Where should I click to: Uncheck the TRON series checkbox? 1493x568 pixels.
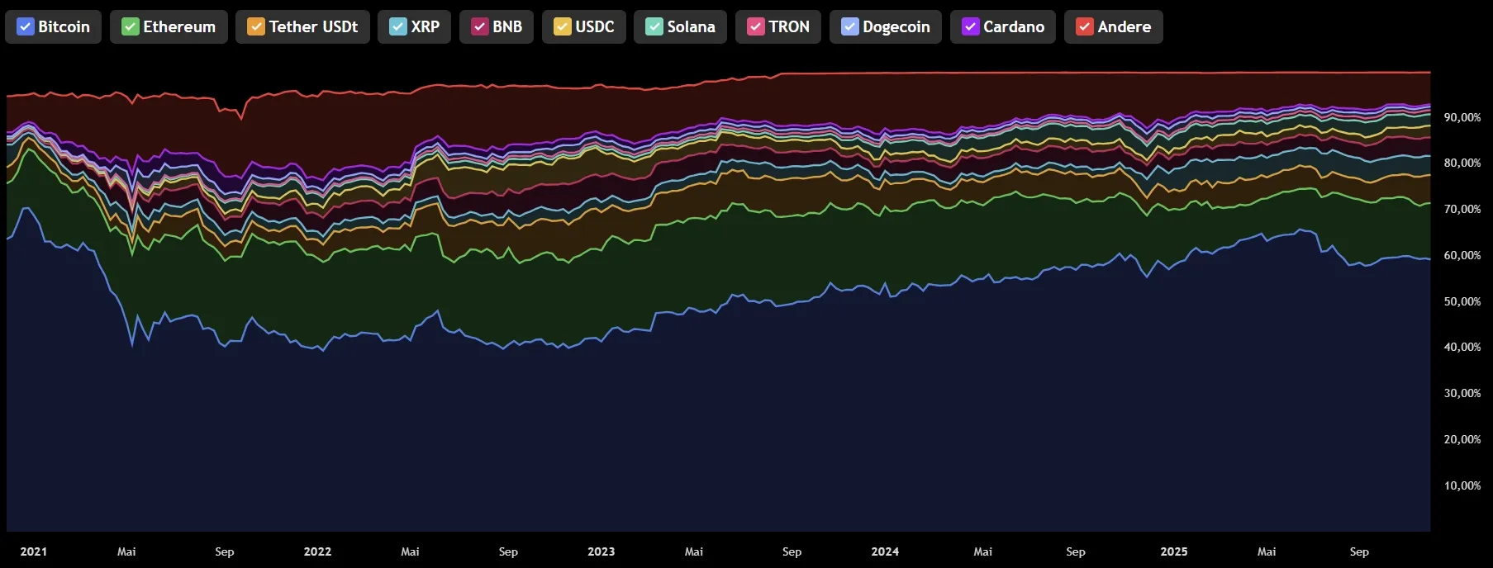tap(756, 27)
